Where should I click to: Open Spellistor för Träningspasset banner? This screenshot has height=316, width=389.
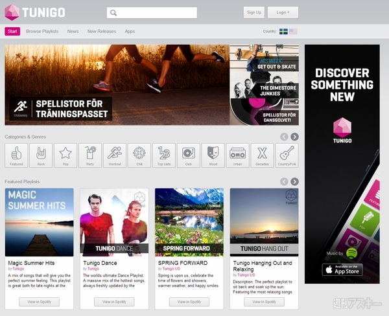(117, 85)
